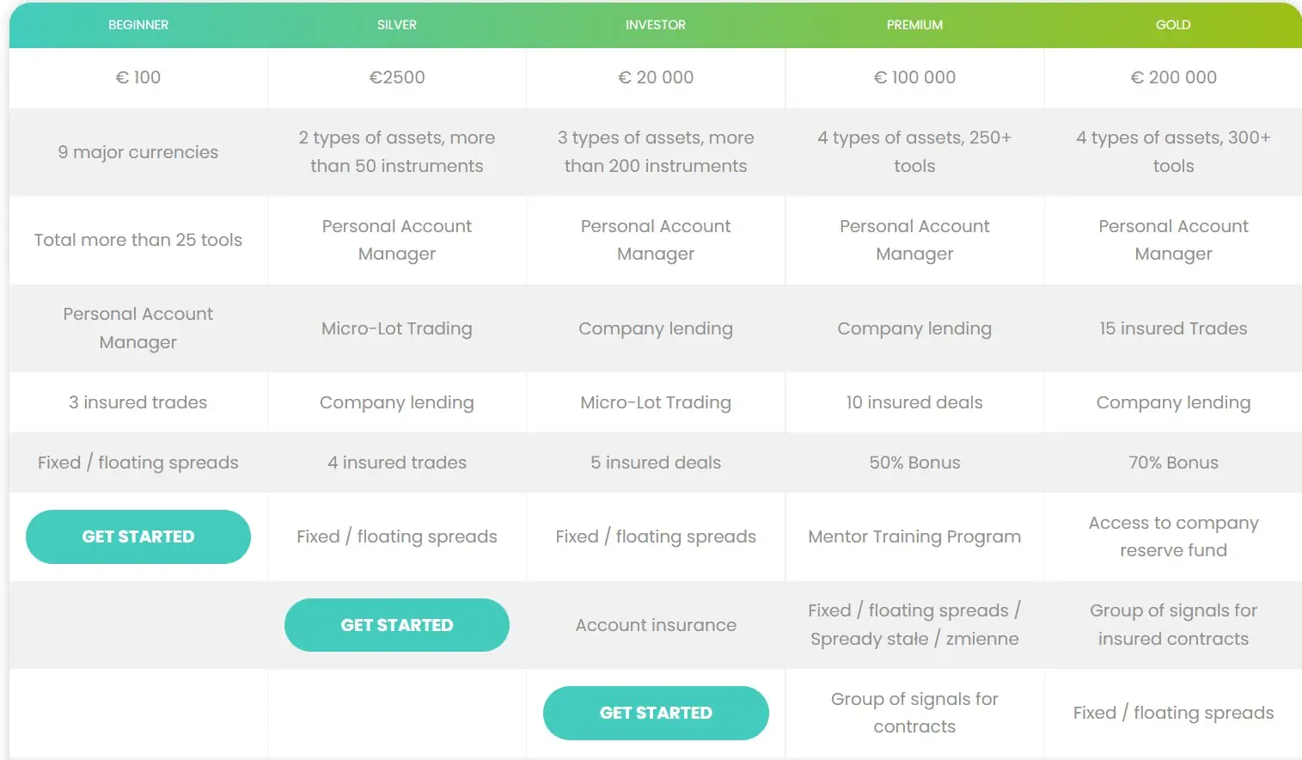This screenshot has width=1302, height=760.
Task: Select the INVESTOR column header
Action: pos(656,25)
